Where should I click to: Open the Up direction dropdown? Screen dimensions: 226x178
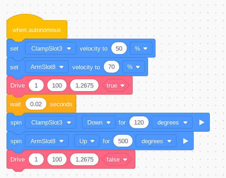tap(87, 141)
